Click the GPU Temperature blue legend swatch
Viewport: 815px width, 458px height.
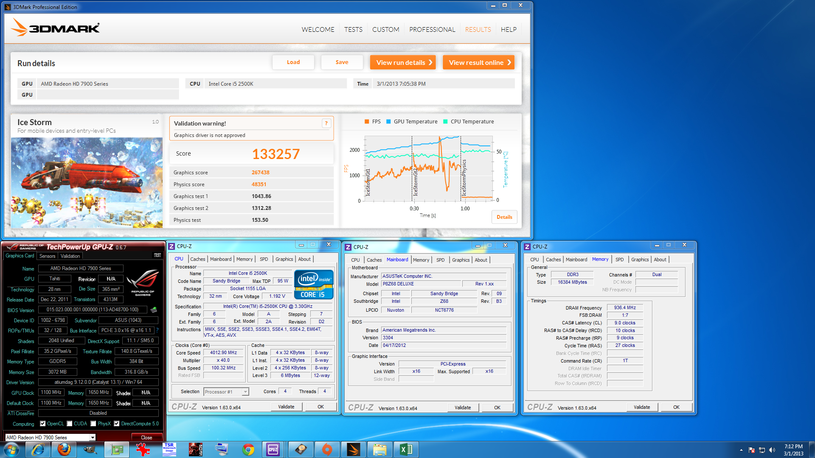(388, 122)
